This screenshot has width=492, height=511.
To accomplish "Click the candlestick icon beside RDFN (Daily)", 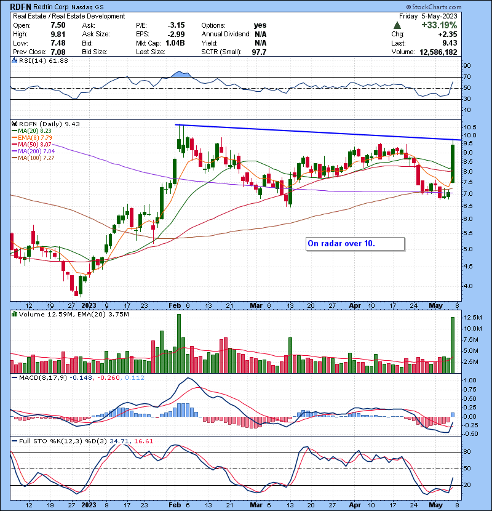I will (14, 124).
